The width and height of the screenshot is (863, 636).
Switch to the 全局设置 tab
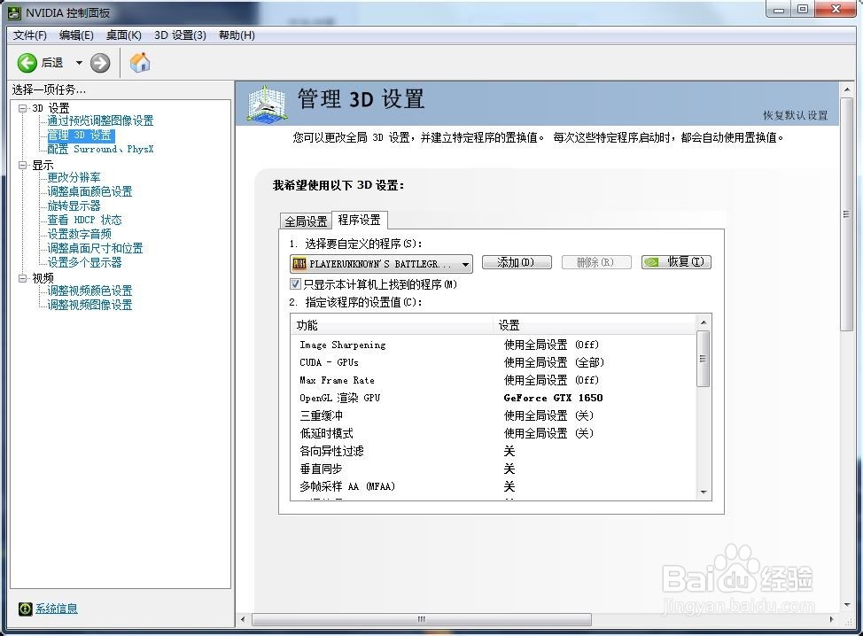coord(306,221)
